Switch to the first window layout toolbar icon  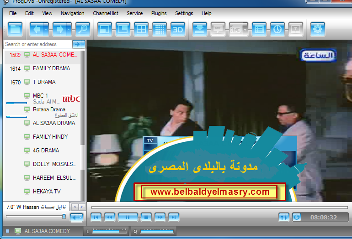tap(105, 29)
